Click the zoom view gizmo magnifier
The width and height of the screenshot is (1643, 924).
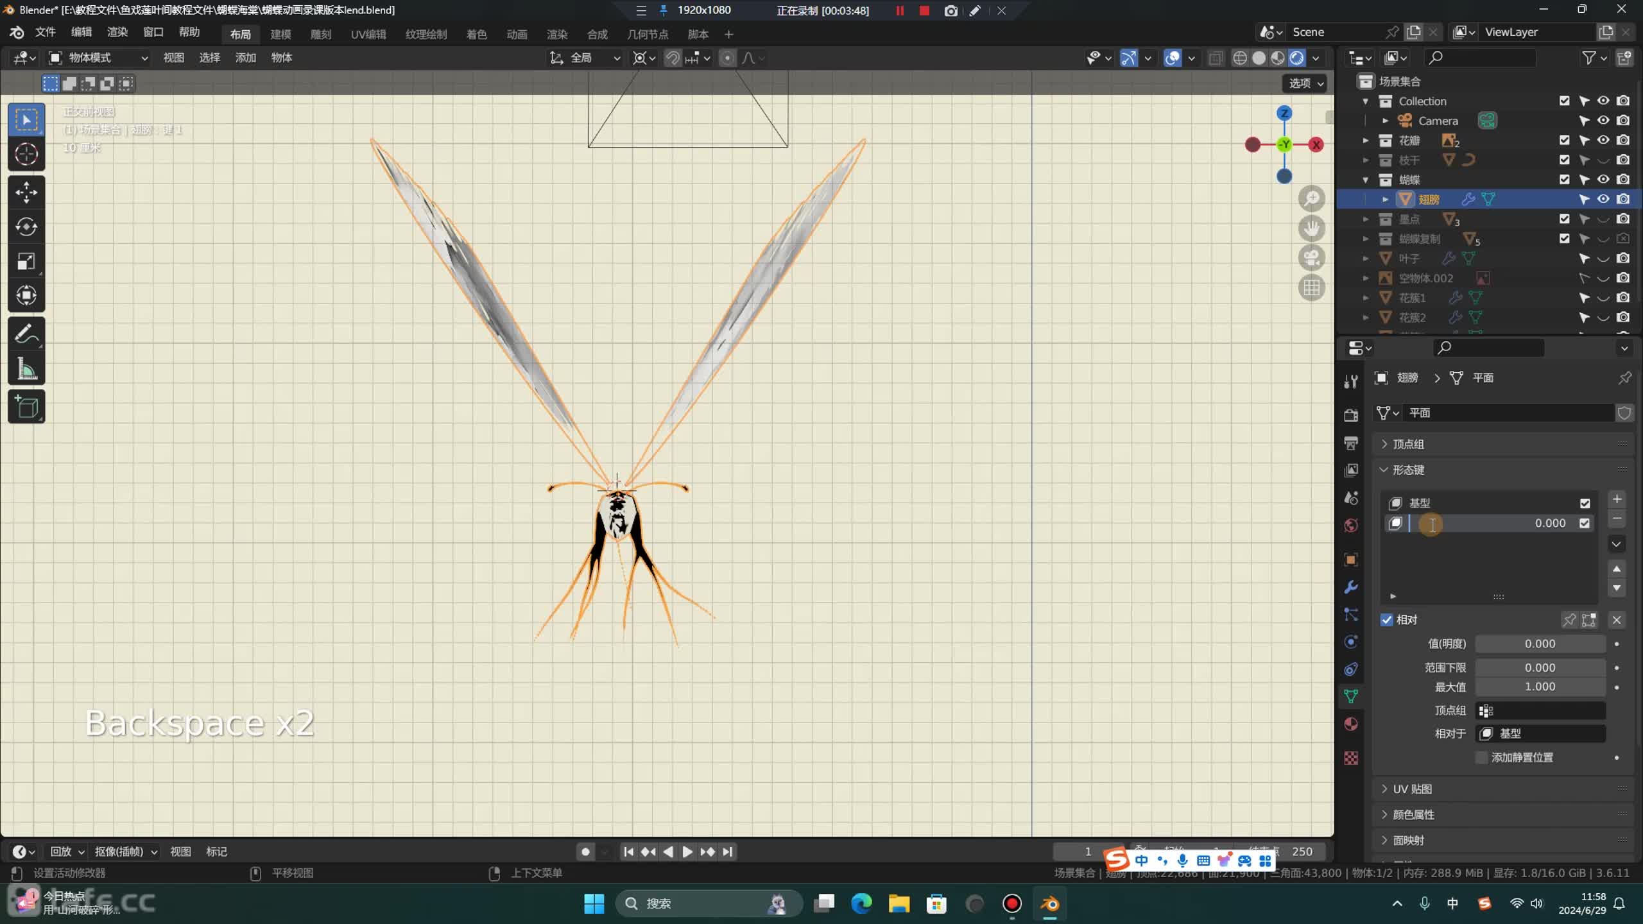tap(1311, 199)
